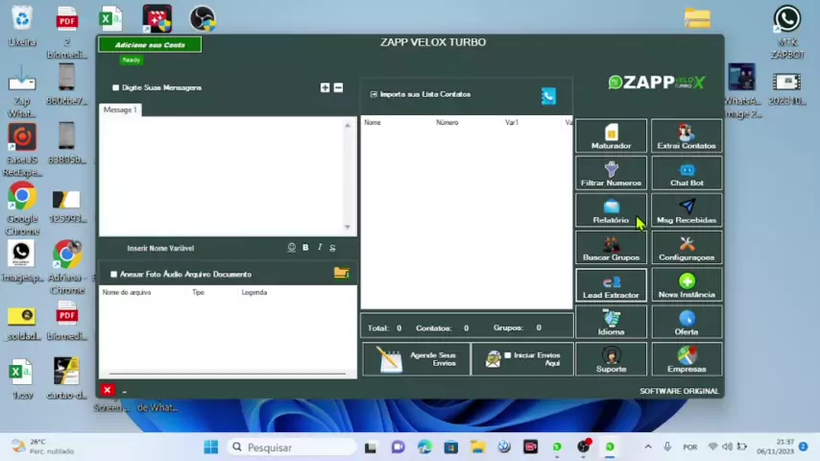Screen dimensions: 820x461
Task: Open Msg Recebidas inbox
Action: pos(686,211)
